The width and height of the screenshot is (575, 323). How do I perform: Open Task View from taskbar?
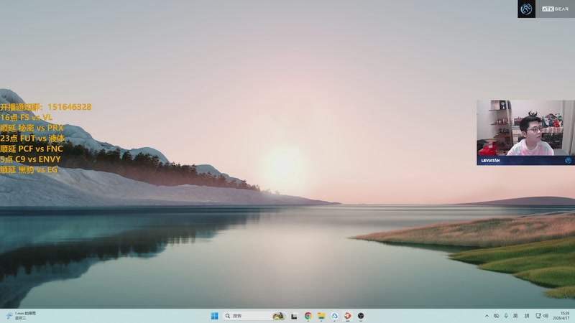tap(294, 316)
